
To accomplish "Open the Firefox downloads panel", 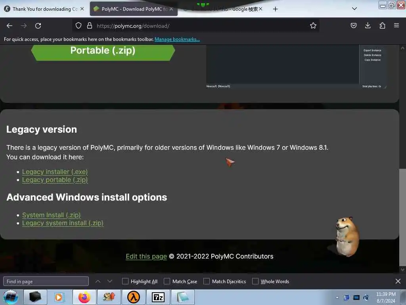I will coord(368,26).
